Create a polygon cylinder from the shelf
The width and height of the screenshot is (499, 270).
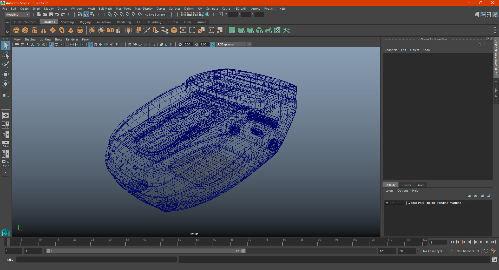pos(35,30)
